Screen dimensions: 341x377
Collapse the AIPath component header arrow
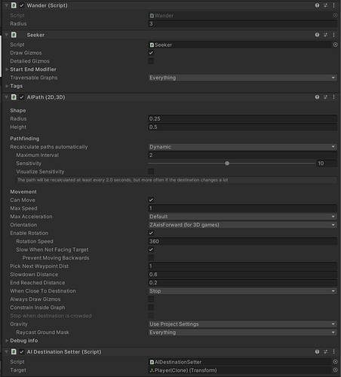pyautogui.click(x=7, y=97)
